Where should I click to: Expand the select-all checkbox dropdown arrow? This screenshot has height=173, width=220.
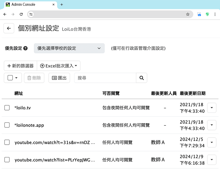click(16, 78)
